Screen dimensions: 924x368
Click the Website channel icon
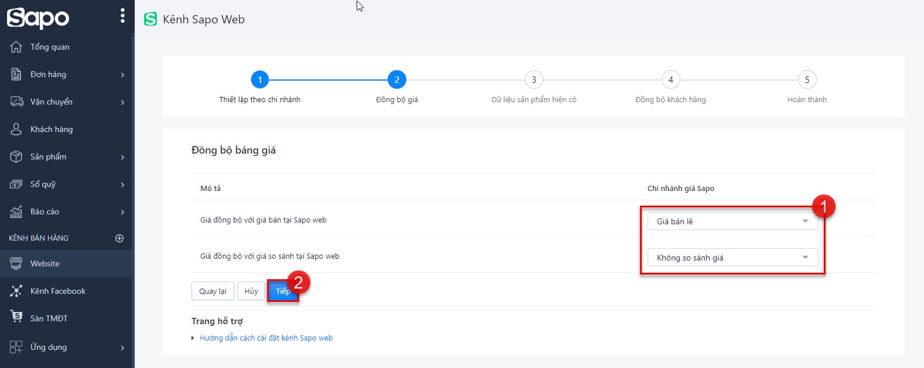[x=16, y=263]
